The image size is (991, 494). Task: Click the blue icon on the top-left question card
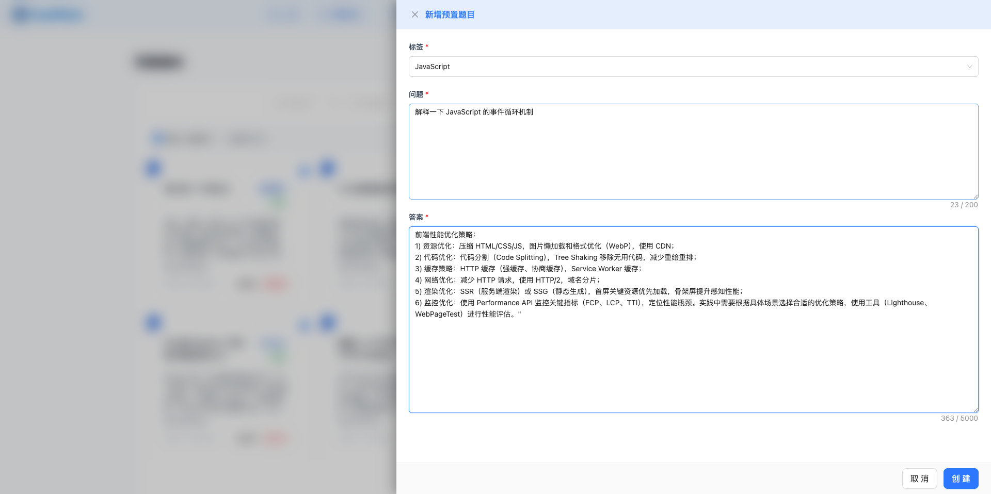(153, 169)
